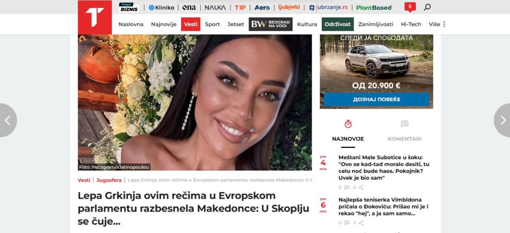510x233 pixels.
Task: Open the Sport menu item
Action: coord(212,24)
